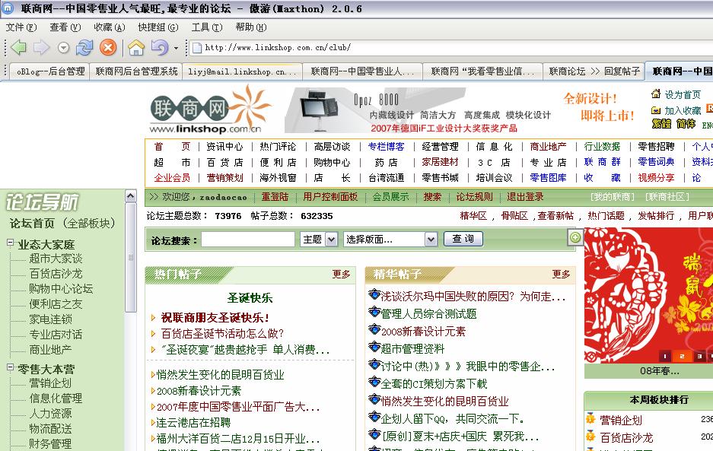Click the Maxthon window app icon
The width and height of the screenshot is (713, 451).
[8, 8]
